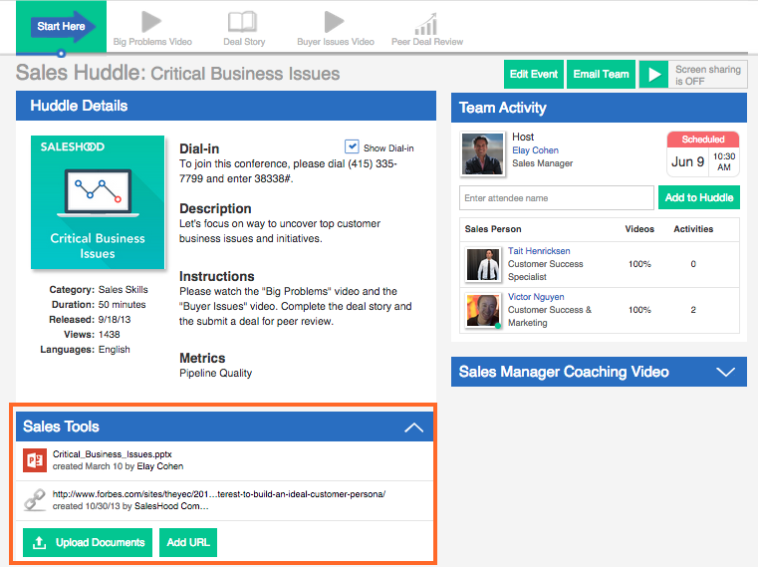Click the Edit Event button
This screenshot has width=758, height=567.
pos(534,74)
